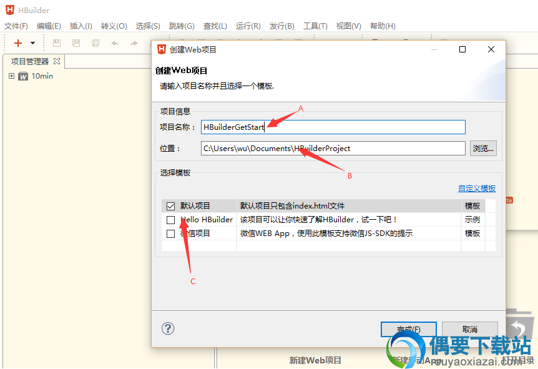
Task: Expand the 10min project tree node
Action: pos(11,76)
